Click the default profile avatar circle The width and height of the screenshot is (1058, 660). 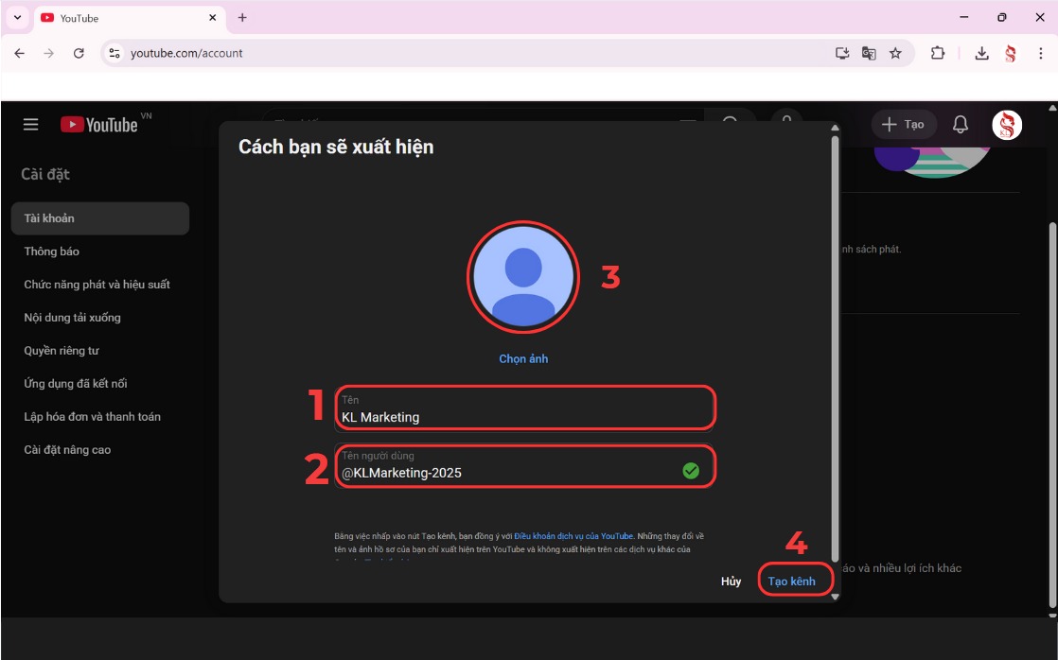click(522, 276)
